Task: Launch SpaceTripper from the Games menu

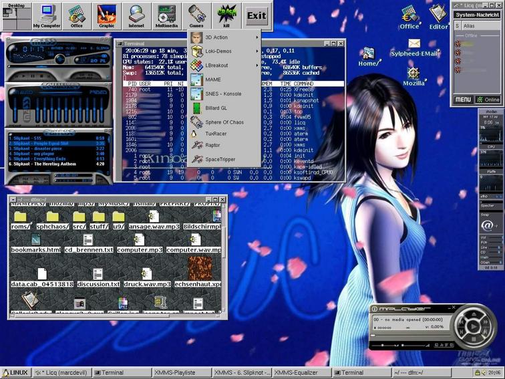Action: tap(224, 159)
